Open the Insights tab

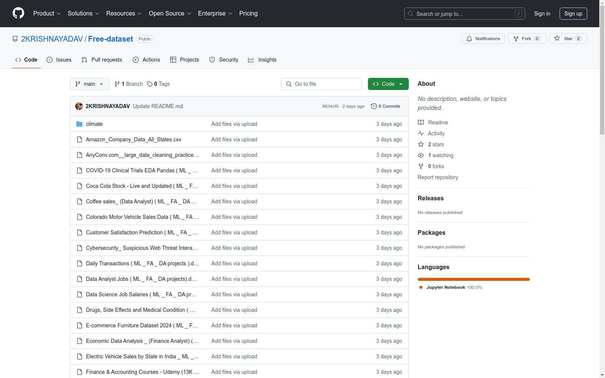tap(262, 60)
